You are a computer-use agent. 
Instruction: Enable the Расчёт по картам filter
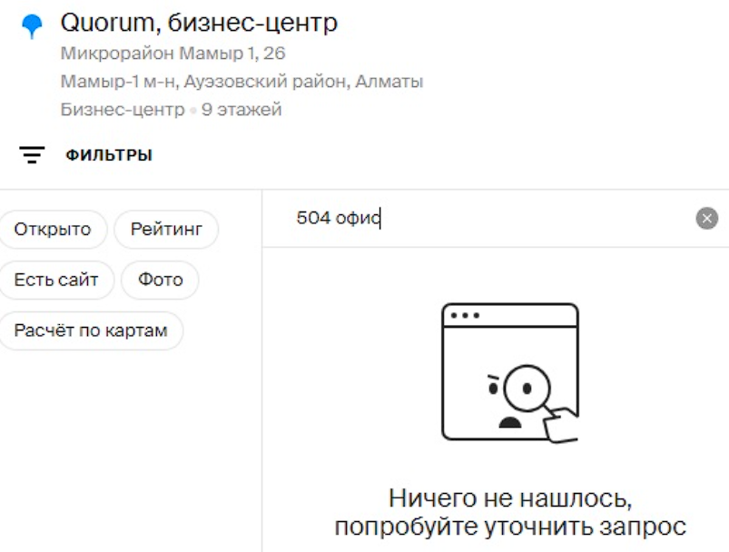[91, 330]
